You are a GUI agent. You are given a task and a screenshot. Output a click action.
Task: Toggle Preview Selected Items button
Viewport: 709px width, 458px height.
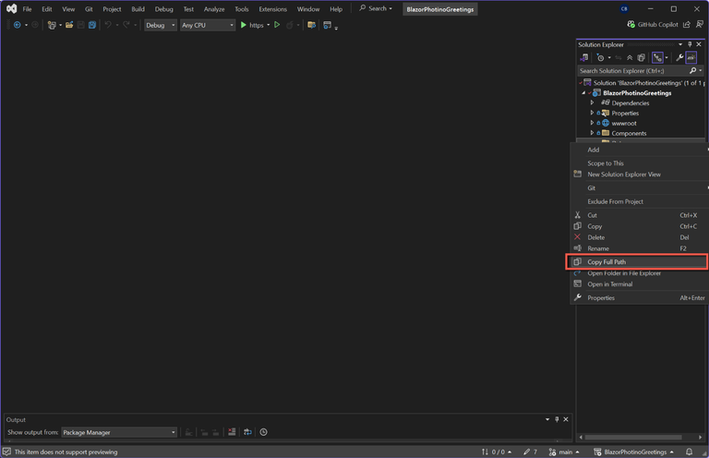691,57
